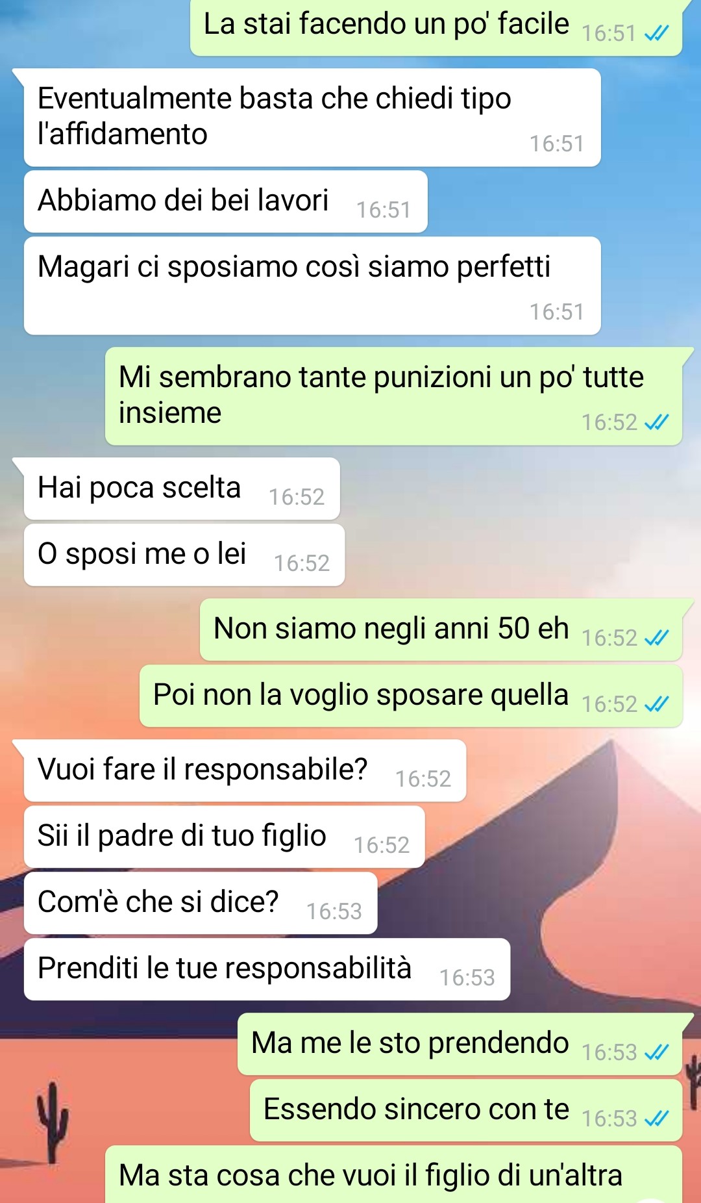Tap the read ticks on 'Non siamo negli anni 50 eh'
701x1203 pixels.
(656, 639)
